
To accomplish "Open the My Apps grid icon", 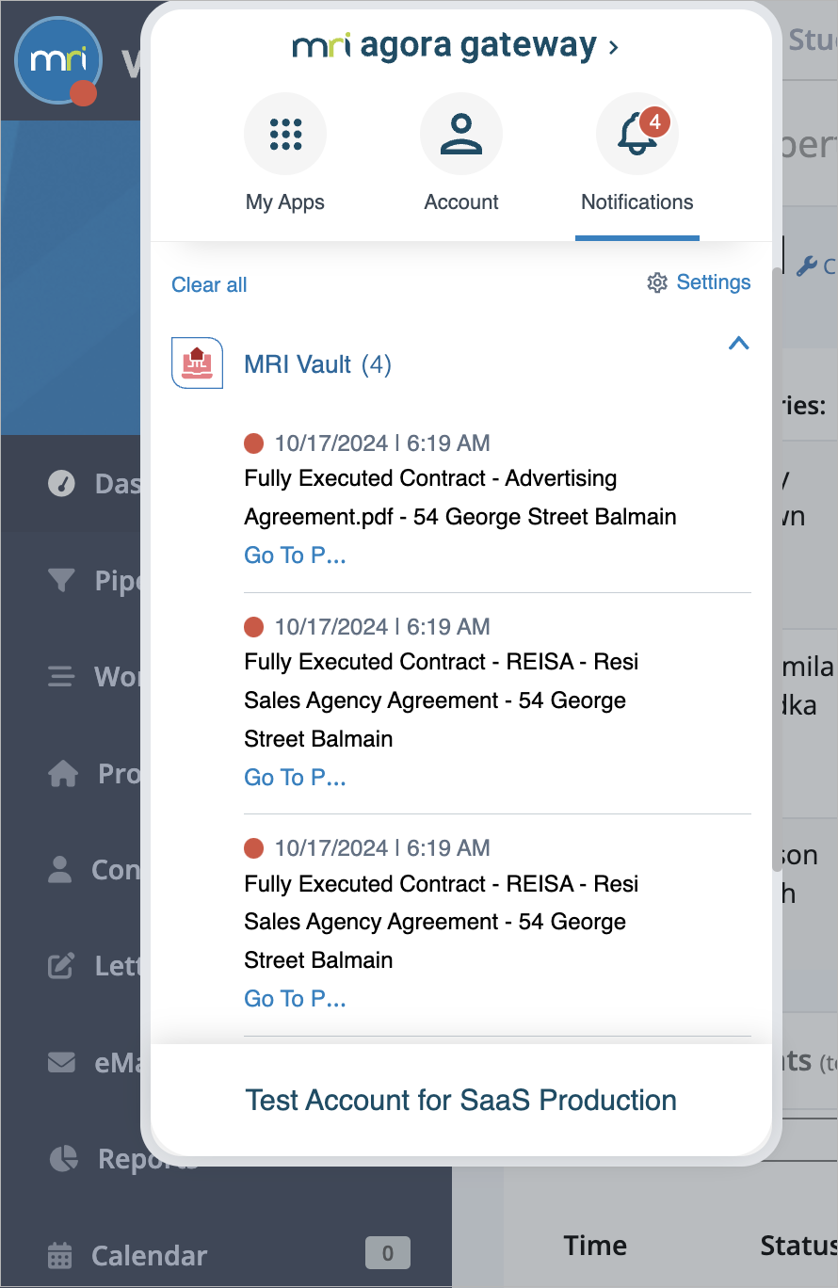I will (x=285, y=135).
